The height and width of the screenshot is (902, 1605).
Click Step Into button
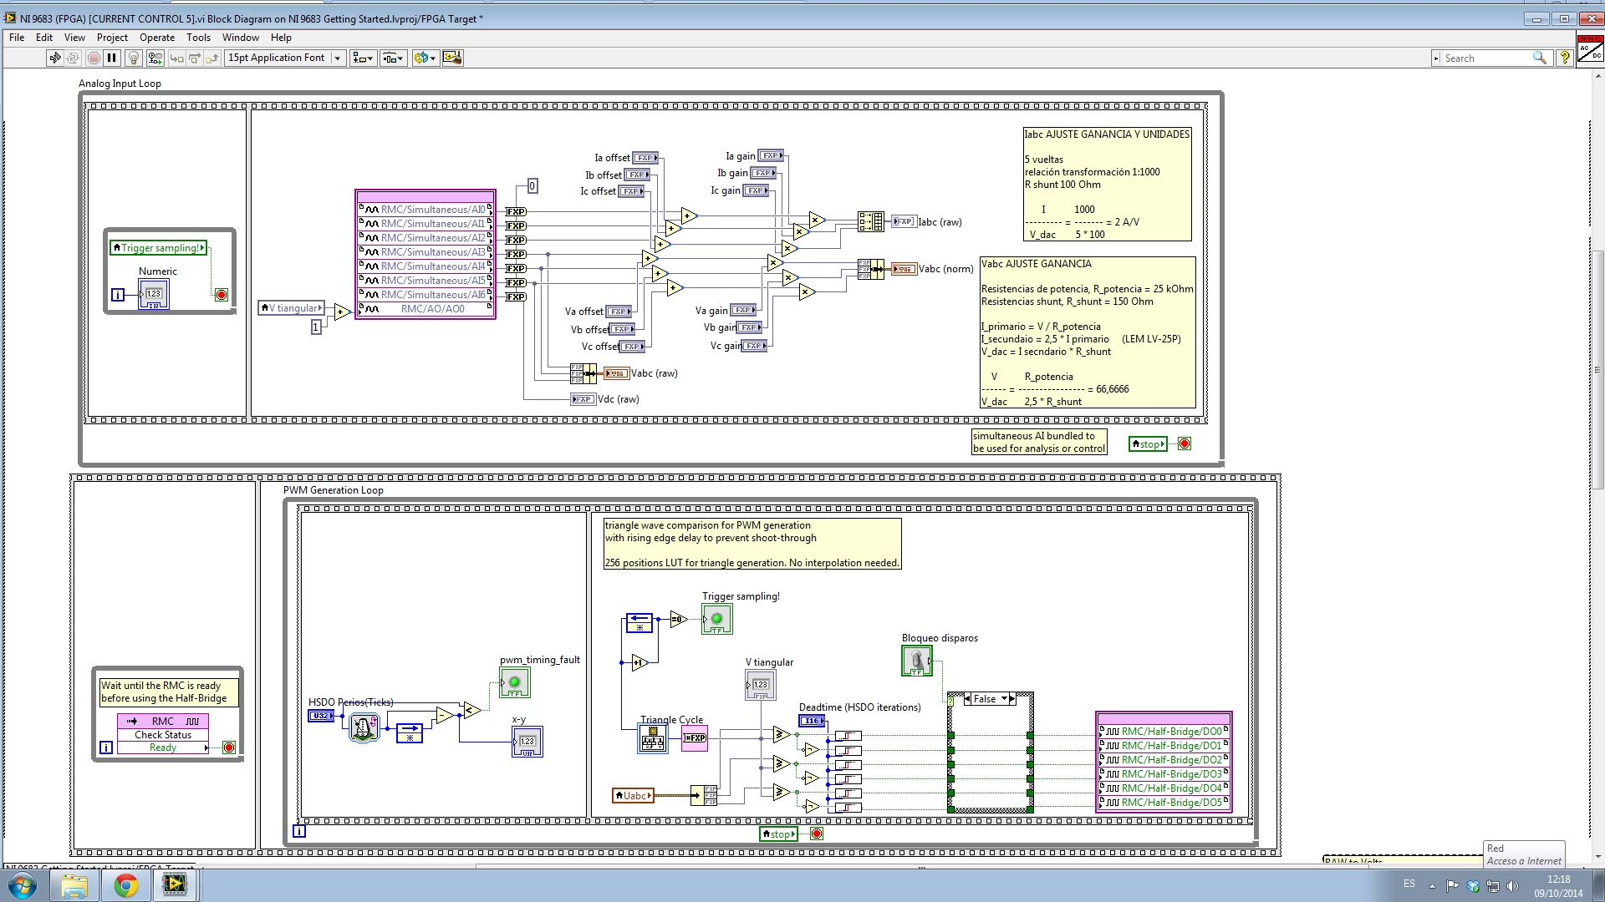(x=176, y=58)
